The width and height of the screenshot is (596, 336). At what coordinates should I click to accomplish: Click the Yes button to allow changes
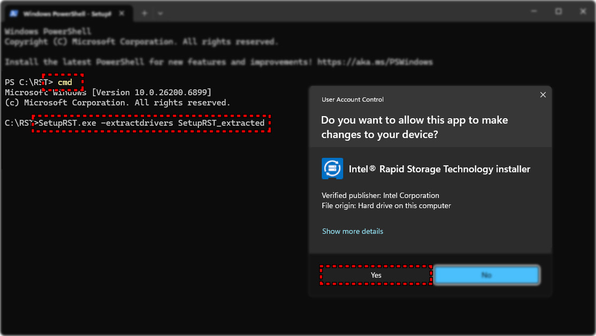point(375,274)
